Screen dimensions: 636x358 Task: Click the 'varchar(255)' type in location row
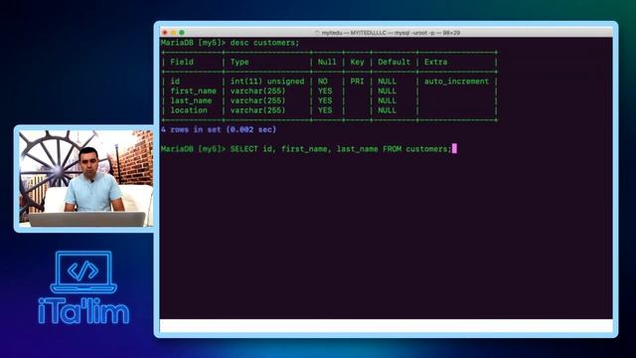(257, 110)
